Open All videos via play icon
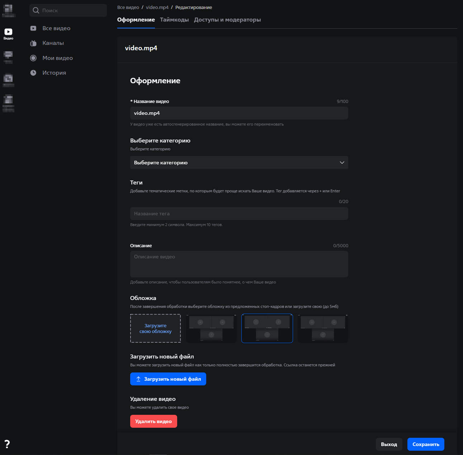Image resolution: width=463 pixels, height=455 pixels. (x=33, y=28)
